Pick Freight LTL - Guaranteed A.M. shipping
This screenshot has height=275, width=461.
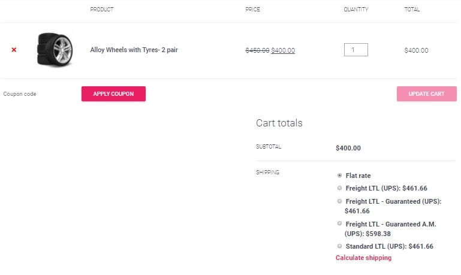click(339, 223)
